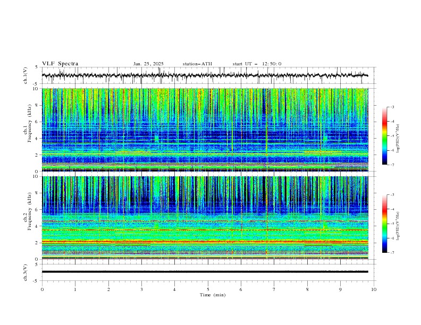Click the "station=ATH" header label
The width and height of the screenshot is (421, 325).
tap(197, 64)
